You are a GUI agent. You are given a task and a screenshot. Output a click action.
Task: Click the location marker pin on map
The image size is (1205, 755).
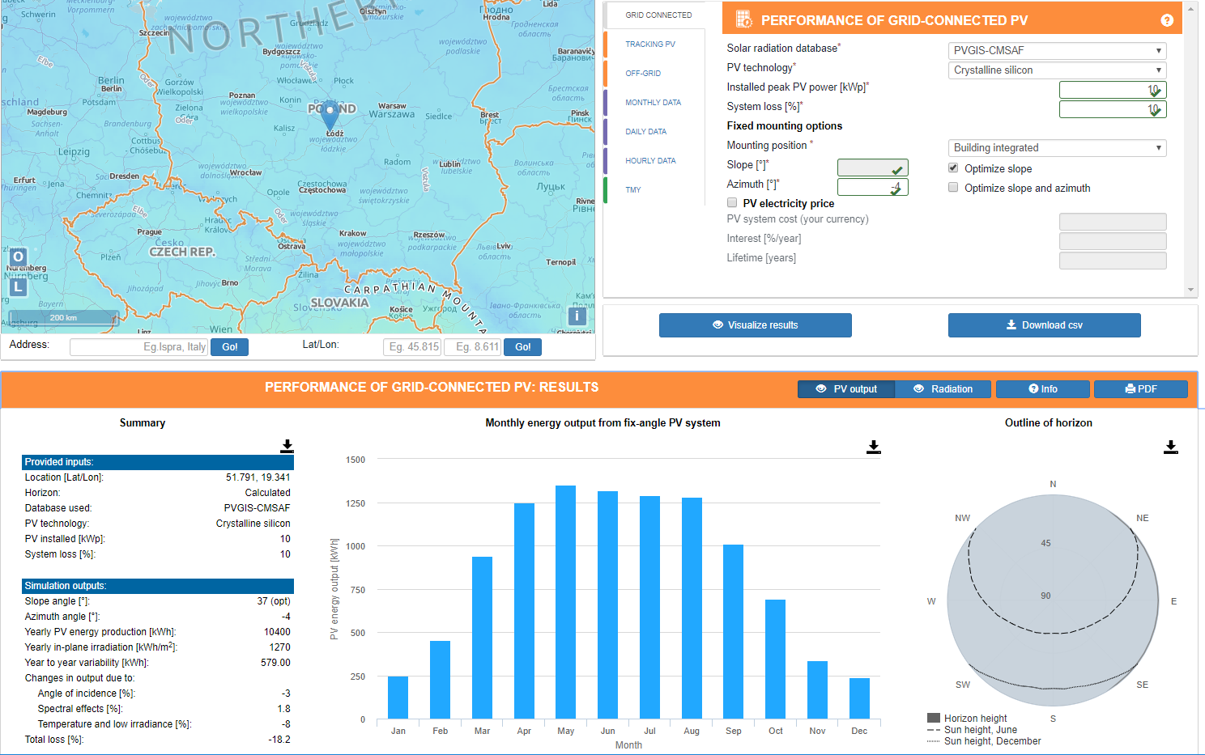coord(330,116)
